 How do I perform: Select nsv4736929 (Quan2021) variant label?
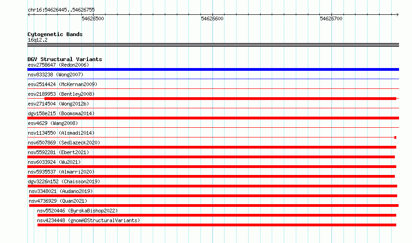(x=58, y=201)
